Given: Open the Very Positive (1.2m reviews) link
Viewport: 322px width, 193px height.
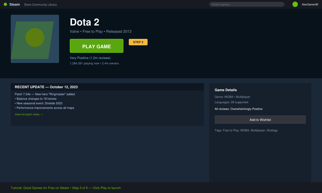Looking at the screenshot, I should pyautogui.click(x=90, y=58).
